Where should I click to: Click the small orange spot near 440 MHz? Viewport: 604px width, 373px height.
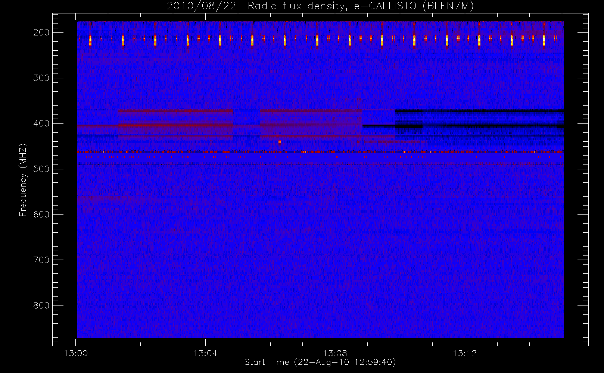point(280,142)
